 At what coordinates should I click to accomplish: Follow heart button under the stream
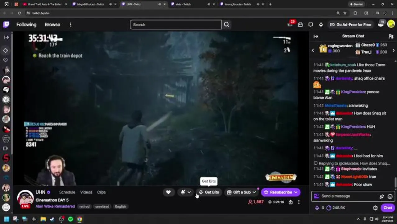click(x=168, y=192)
